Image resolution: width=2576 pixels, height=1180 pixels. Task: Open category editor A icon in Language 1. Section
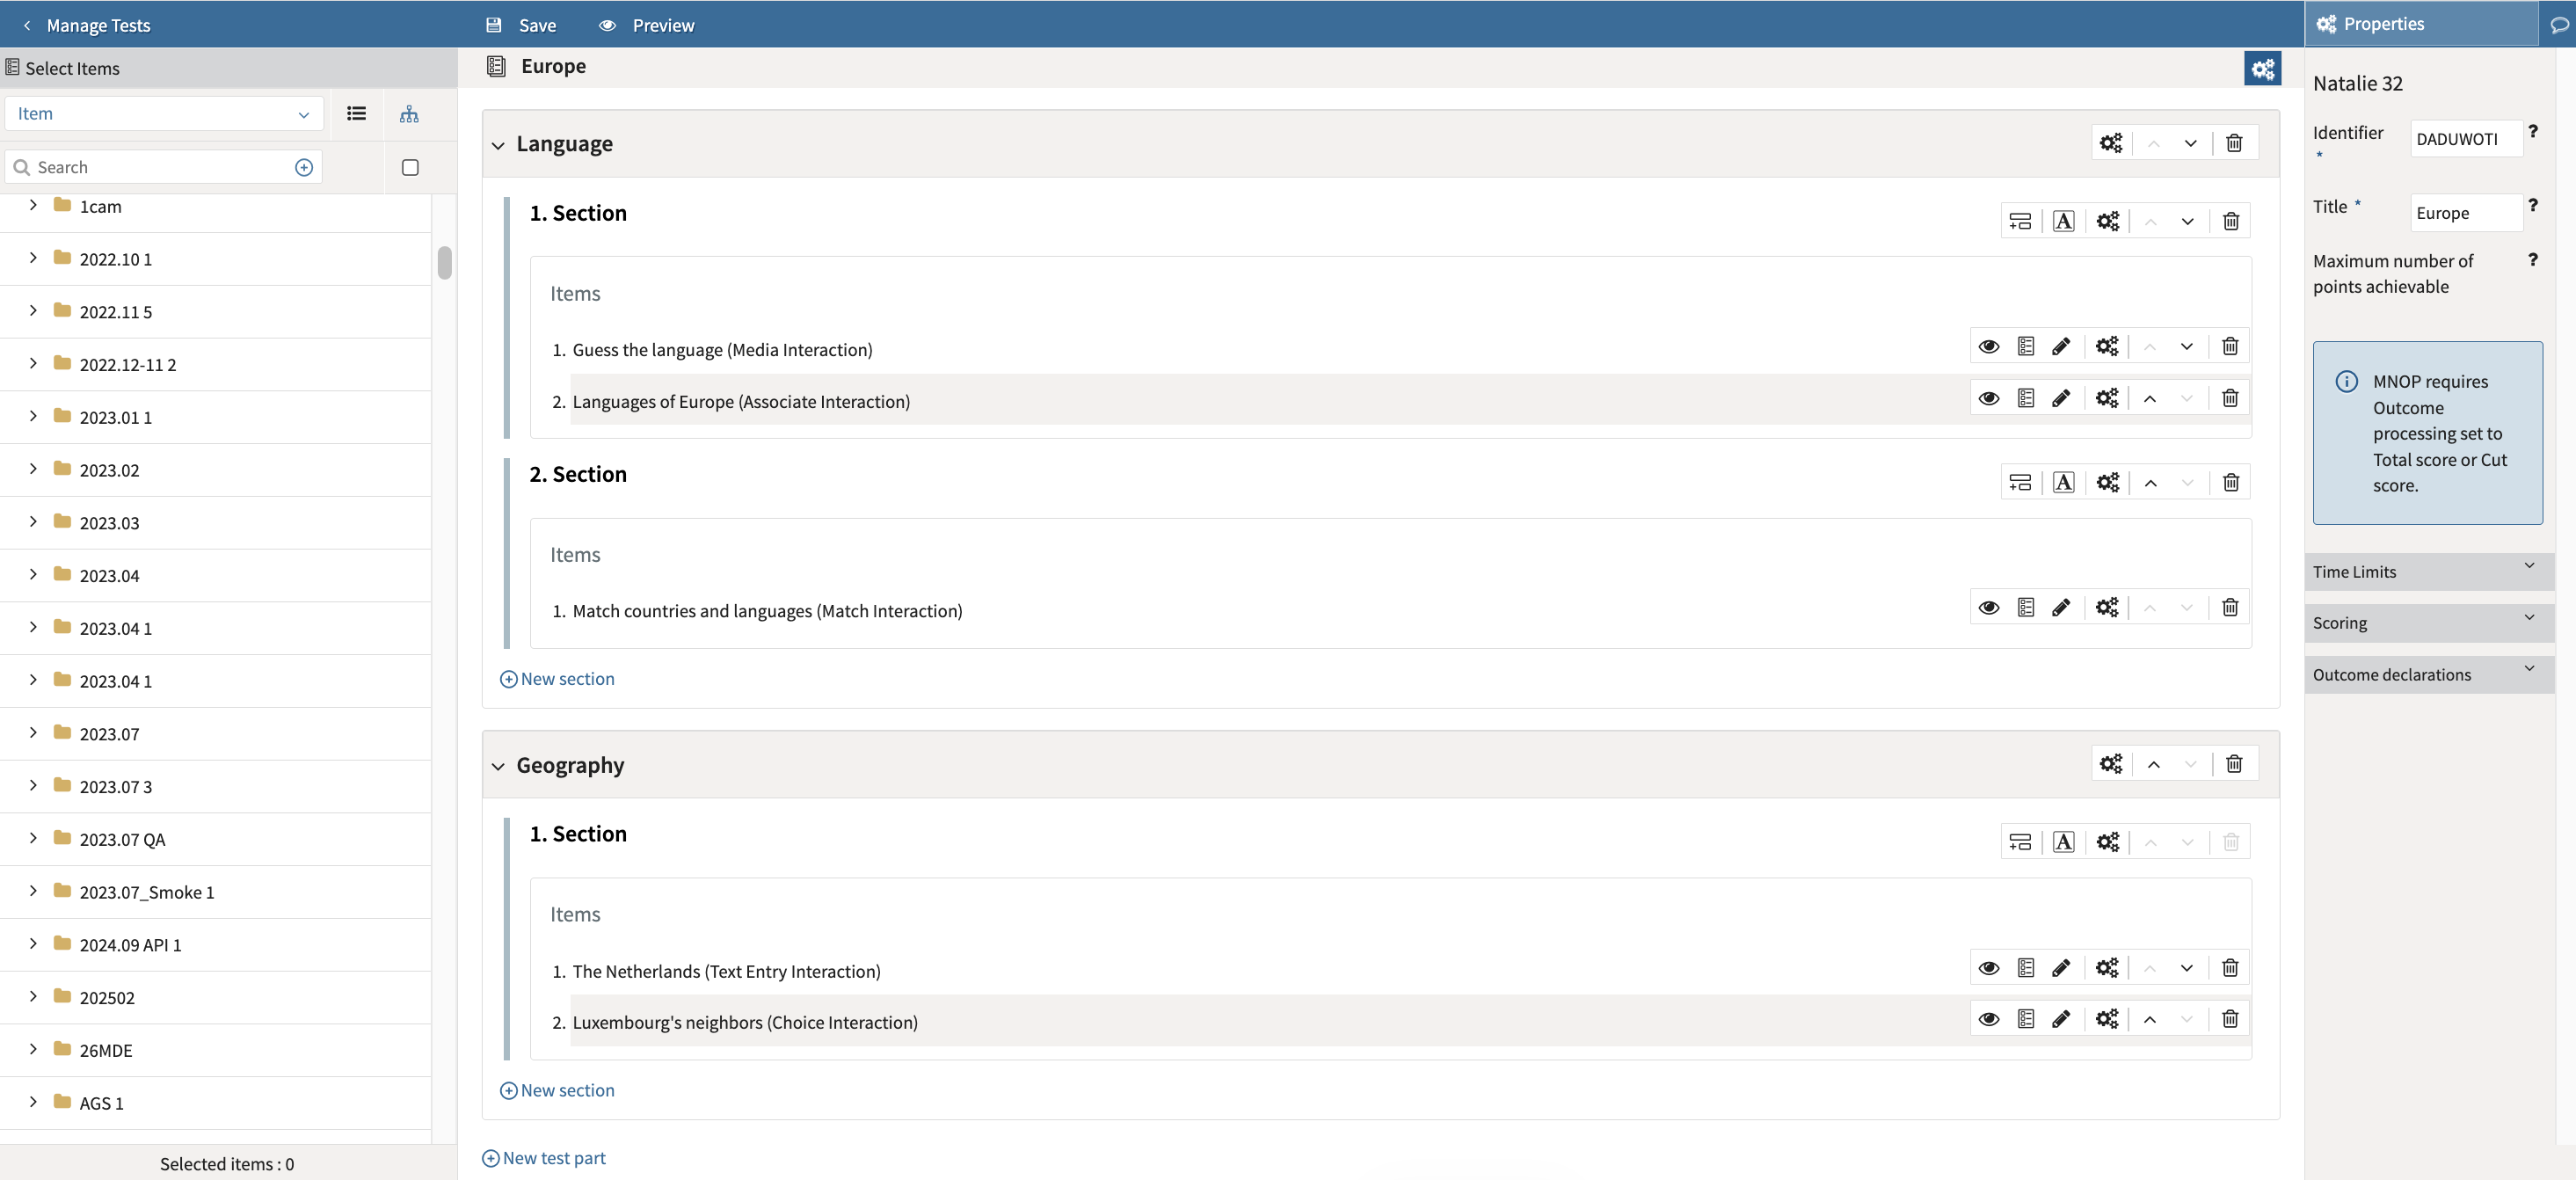[2063, 221]
